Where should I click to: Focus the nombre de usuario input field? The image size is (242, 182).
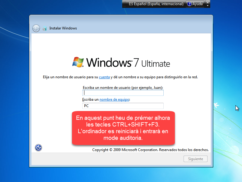123,93
